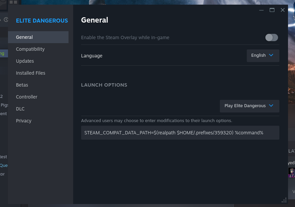Screen dimensions: 295x207
Task: Show the DLC tab
Action: coord(38,109)
